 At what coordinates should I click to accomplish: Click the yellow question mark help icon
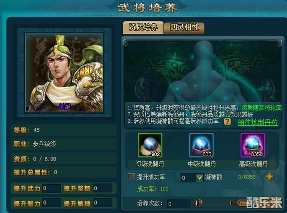[227, 122]
